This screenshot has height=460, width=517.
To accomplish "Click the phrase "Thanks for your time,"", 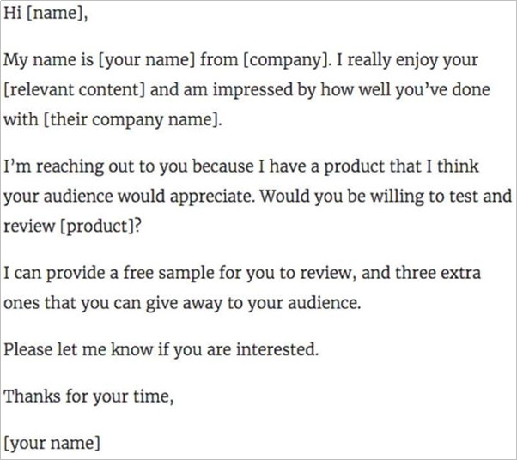I will coord(88,396).
